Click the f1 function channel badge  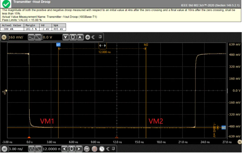point(4,37)
